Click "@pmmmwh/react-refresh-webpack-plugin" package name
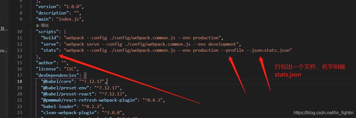 89,100
